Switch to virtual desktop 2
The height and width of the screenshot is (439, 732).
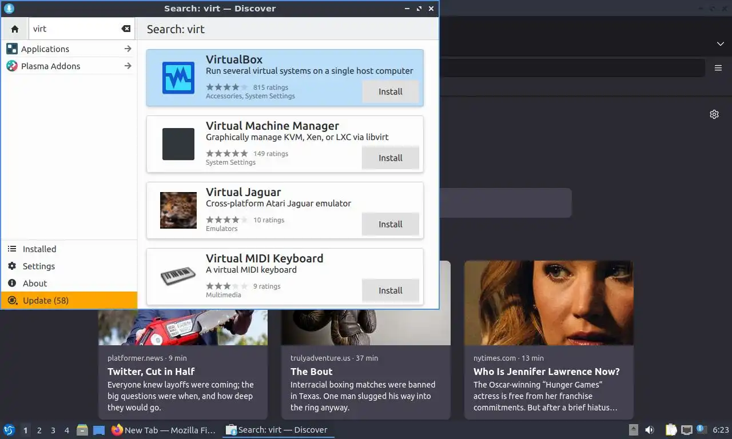pos(39,430)
